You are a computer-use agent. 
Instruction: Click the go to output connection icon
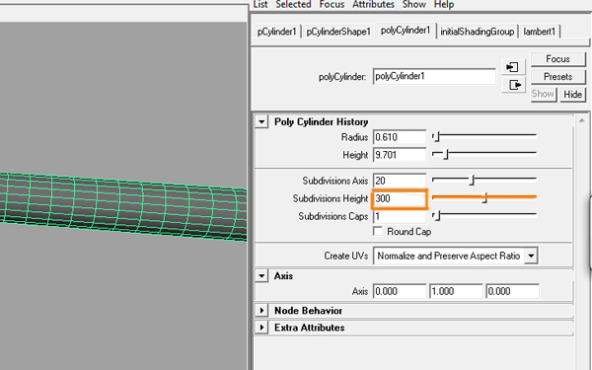pyautogui.click(x=513, y=85)
